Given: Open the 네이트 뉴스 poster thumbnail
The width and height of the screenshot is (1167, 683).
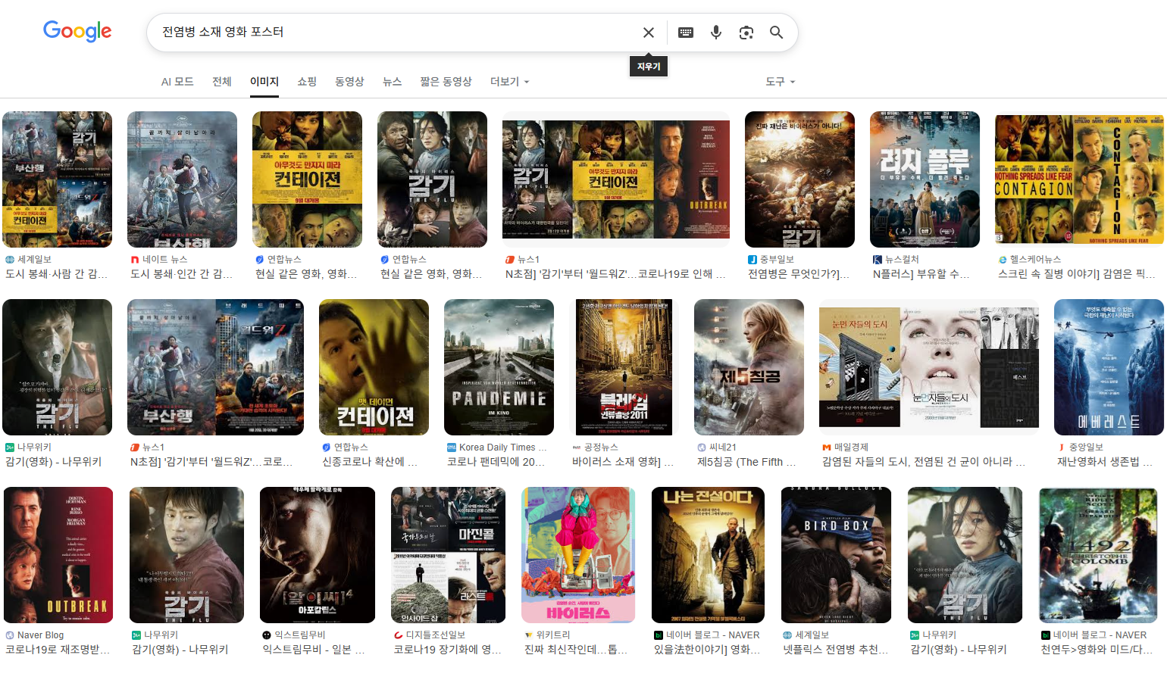Looking at the screenshot, I should (182, 179).
